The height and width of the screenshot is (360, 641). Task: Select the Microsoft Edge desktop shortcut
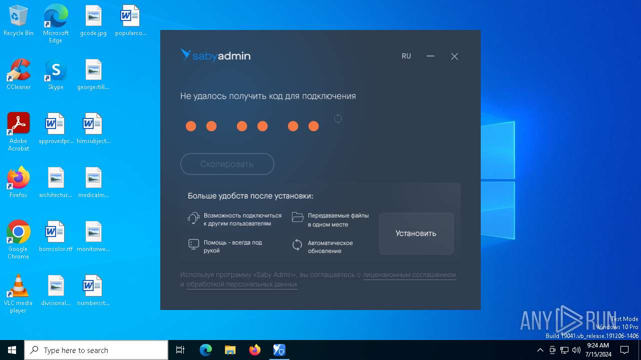click(x=56, y=24)
